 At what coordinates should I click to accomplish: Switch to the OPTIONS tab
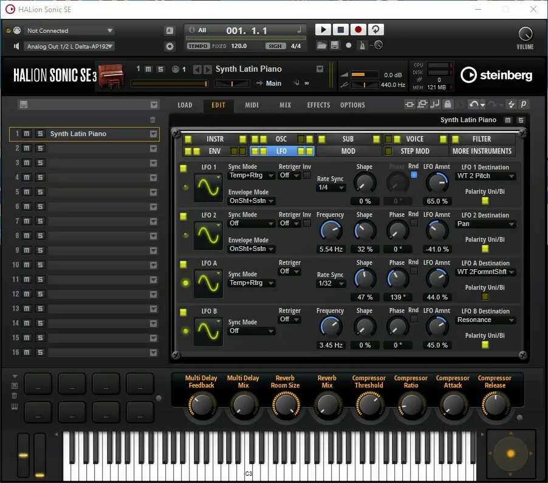pos(352,105)
